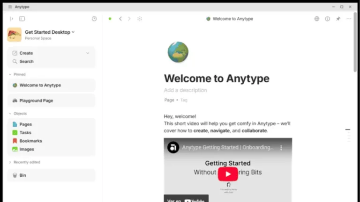Open Playground Page from sidebar
The image size is (360, 202).
click(52, 101)
